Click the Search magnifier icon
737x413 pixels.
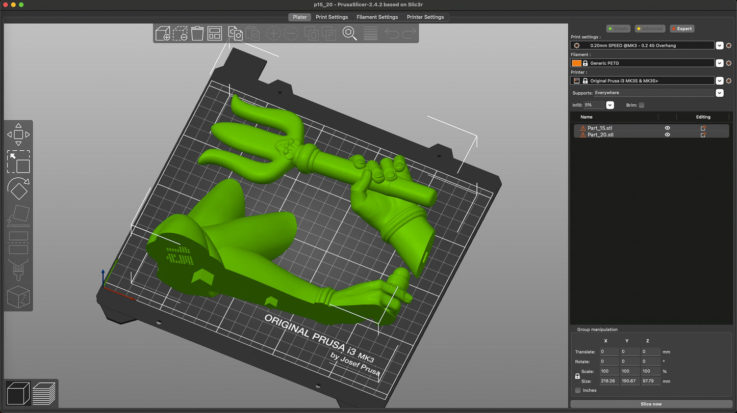[x=349, y=34]
